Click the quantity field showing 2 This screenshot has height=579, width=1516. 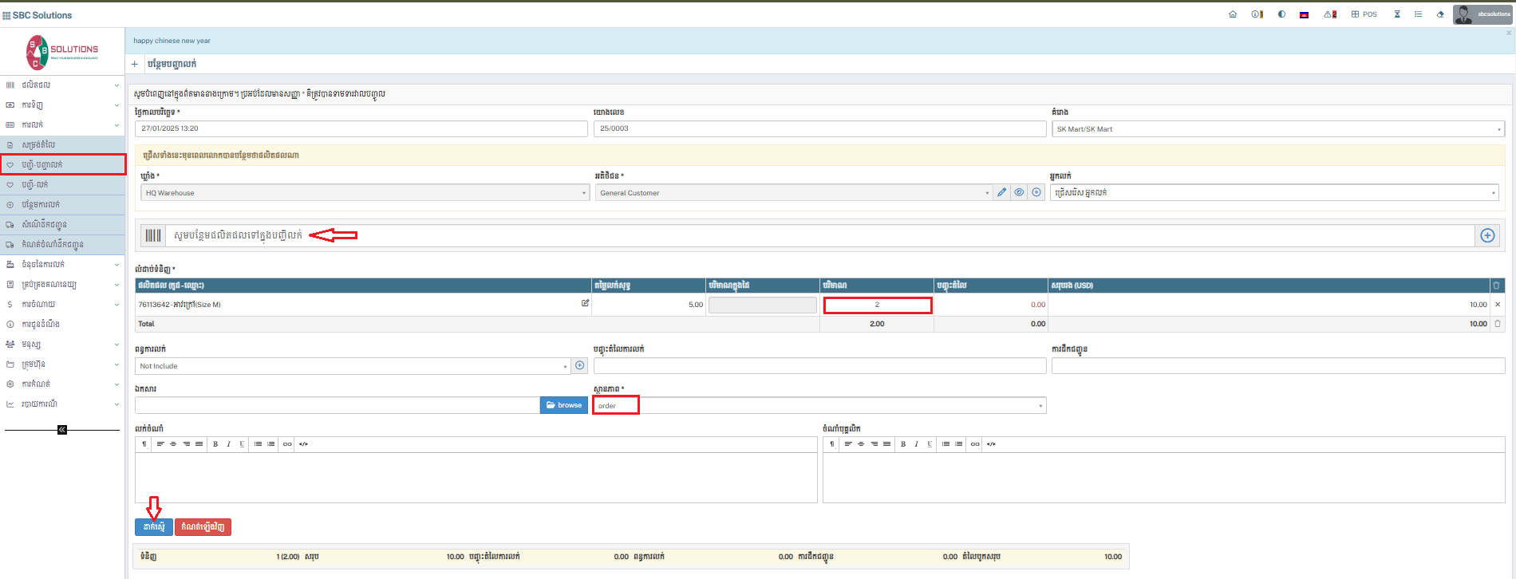pos(877,305)
